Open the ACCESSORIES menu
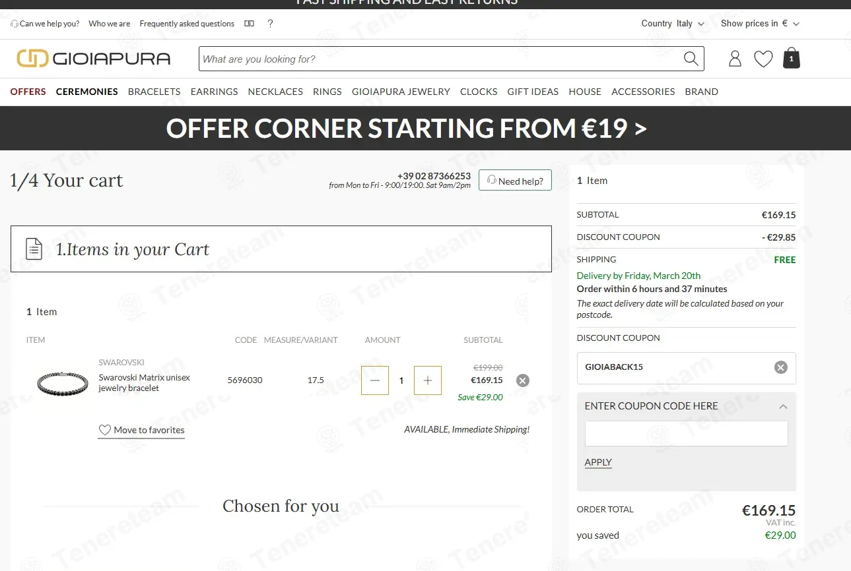This screenshot has width=851, height=571. (x=643, y=92)
